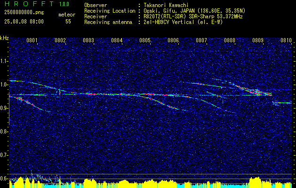Image resolution: width=296 pixels, height=188 pixels.
Task: Click the kHz axis unit label
Action: point(4,38)
